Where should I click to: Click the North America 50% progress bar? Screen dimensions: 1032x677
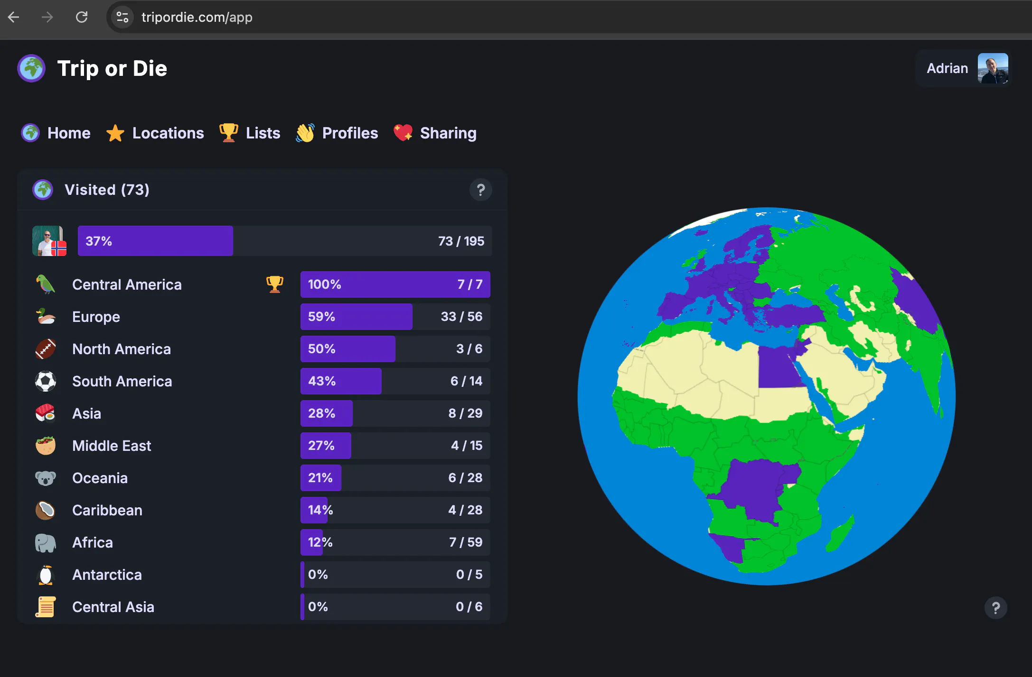tap(395, 349)
